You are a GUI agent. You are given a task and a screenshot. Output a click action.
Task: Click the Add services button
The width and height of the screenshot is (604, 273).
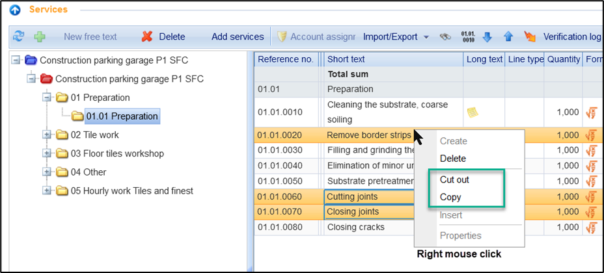tap(238, 37)
